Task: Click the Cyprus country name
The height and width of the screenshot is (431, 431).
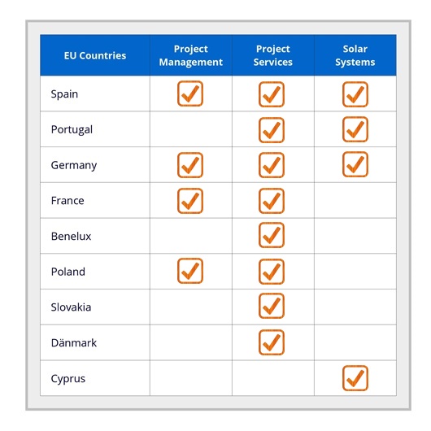Action: pyautogui.click(x=68, y=379)
